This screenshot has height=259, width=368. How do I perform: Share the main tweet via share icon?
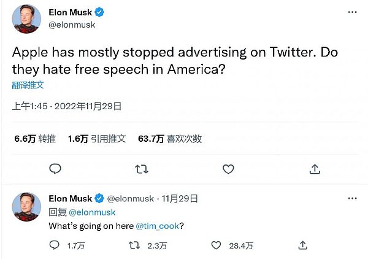[x=314, y=169]
